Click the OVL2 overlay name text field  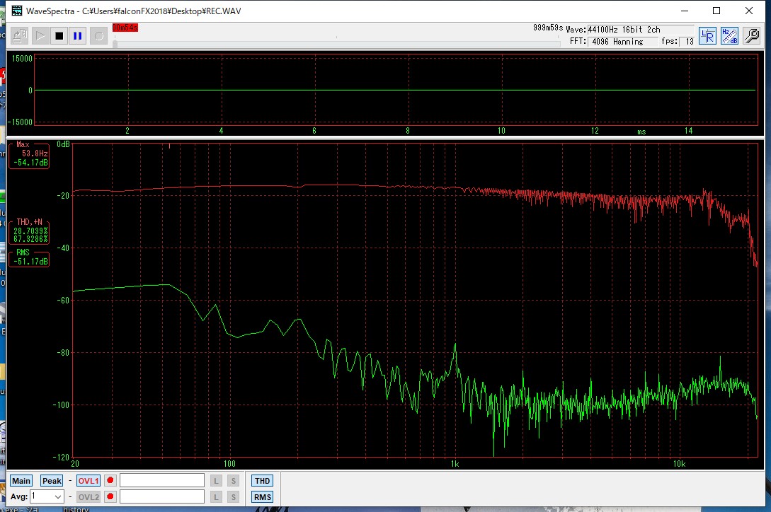pyautogui.click(x=163, y=497)
